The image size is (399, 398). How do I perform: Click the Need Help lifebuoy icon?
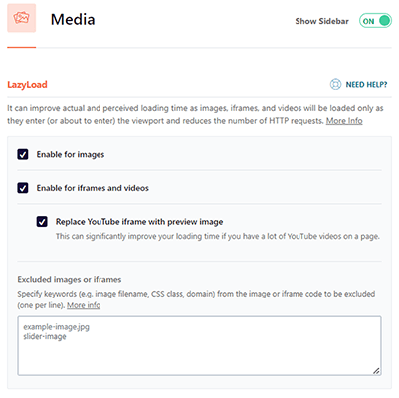click(x=335, y=84)
